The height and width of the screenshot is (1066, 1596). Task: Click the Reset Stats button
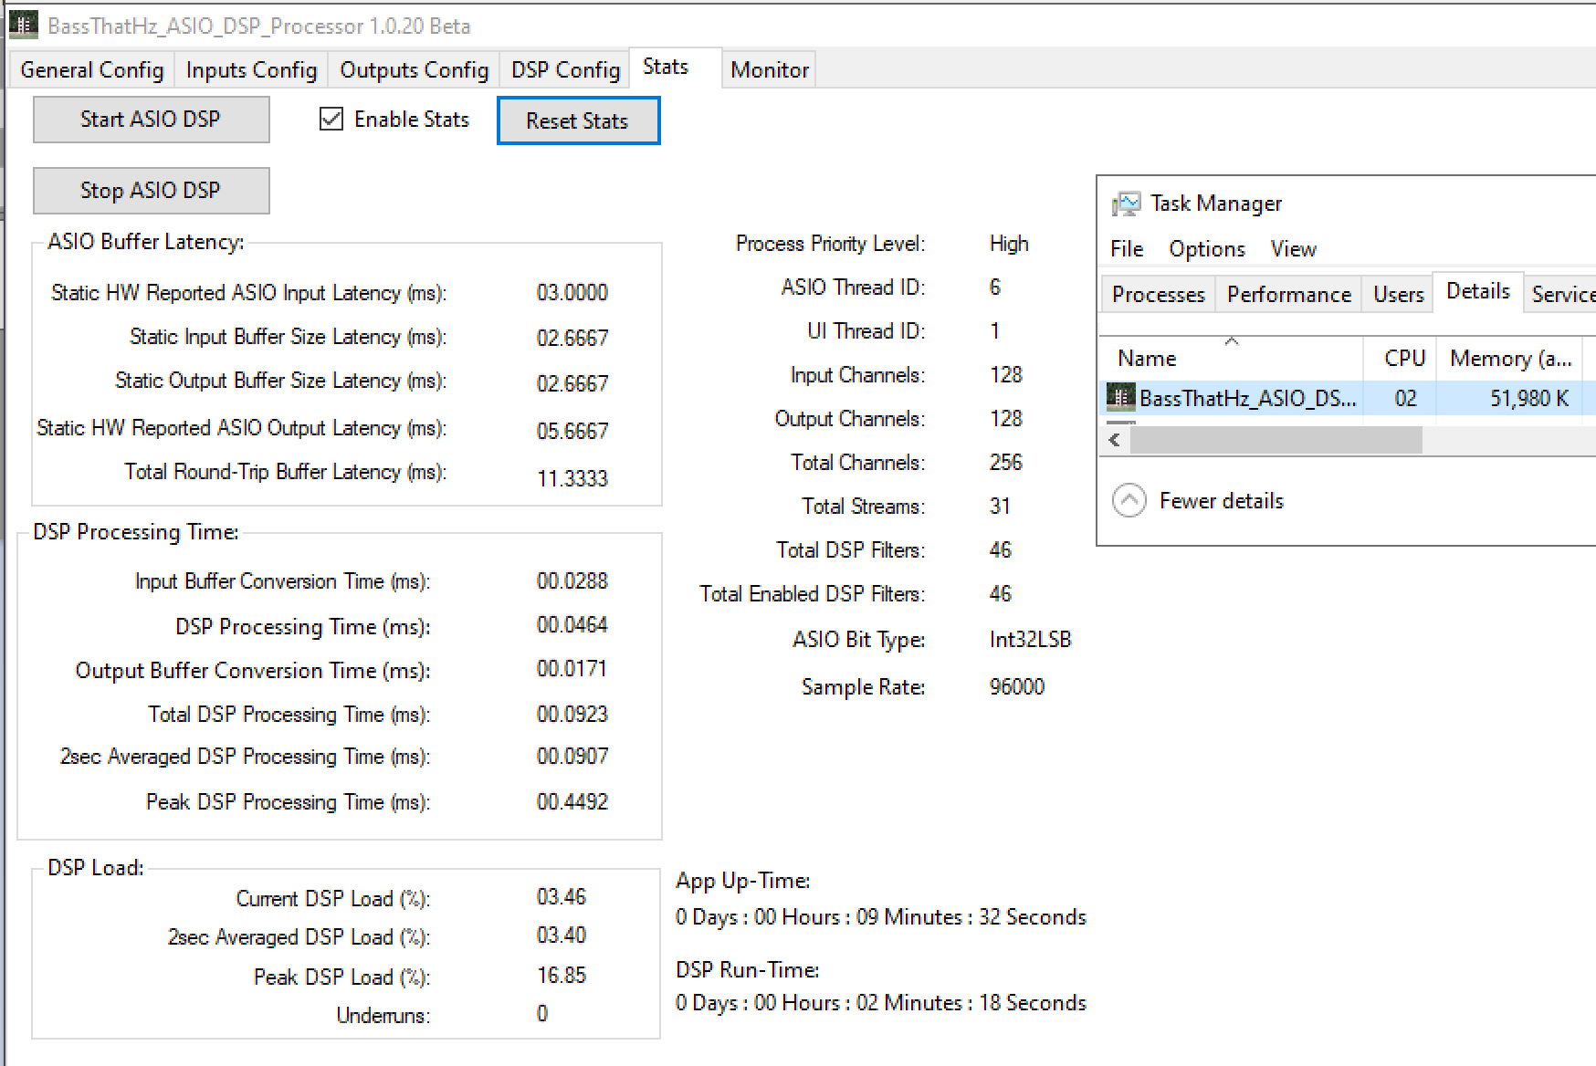tap(578, 120)
